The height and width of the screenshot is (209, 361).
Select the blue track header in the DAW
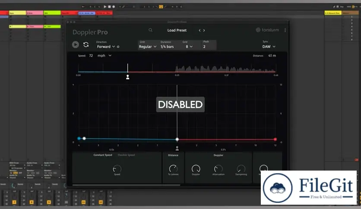click(x=87, y=13)
